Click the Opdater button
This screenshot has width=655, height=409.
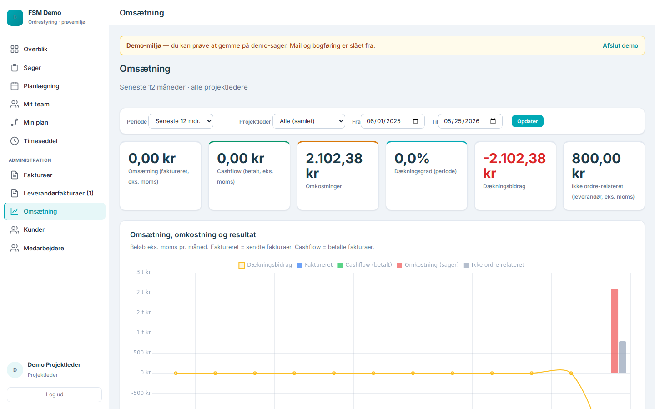tap(528, 121)
